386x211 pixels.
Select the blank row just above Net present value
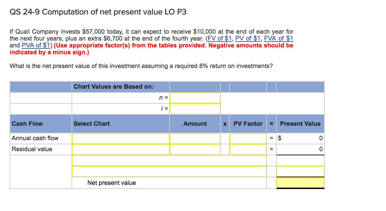(x=169, y=171)
